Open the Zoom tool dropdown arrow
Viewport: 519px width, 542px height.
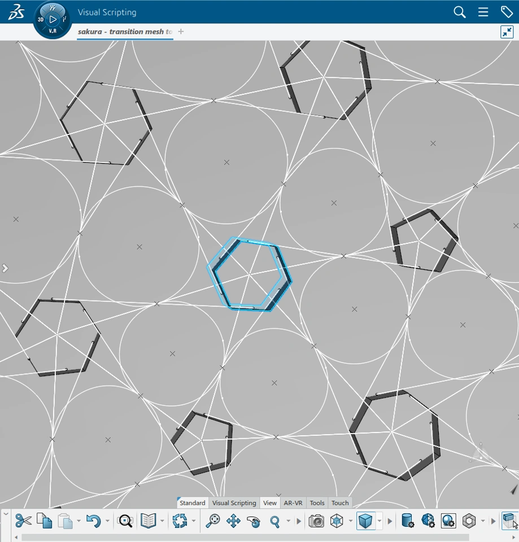[x=289, y=521]
